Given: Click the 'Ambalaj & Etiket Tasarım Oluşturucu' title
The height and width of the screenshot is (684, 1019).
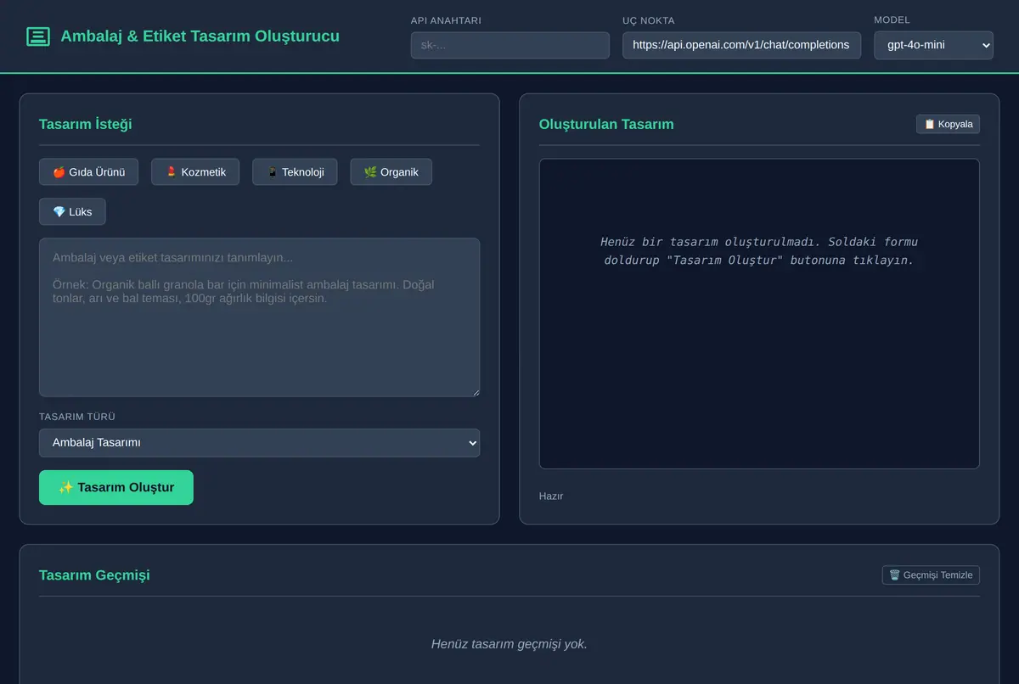Looking at the screenshot, I should 200,36.
